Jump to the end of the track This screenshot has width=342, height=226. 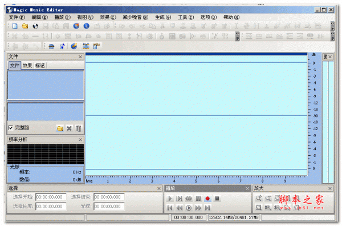coord(207,208)
